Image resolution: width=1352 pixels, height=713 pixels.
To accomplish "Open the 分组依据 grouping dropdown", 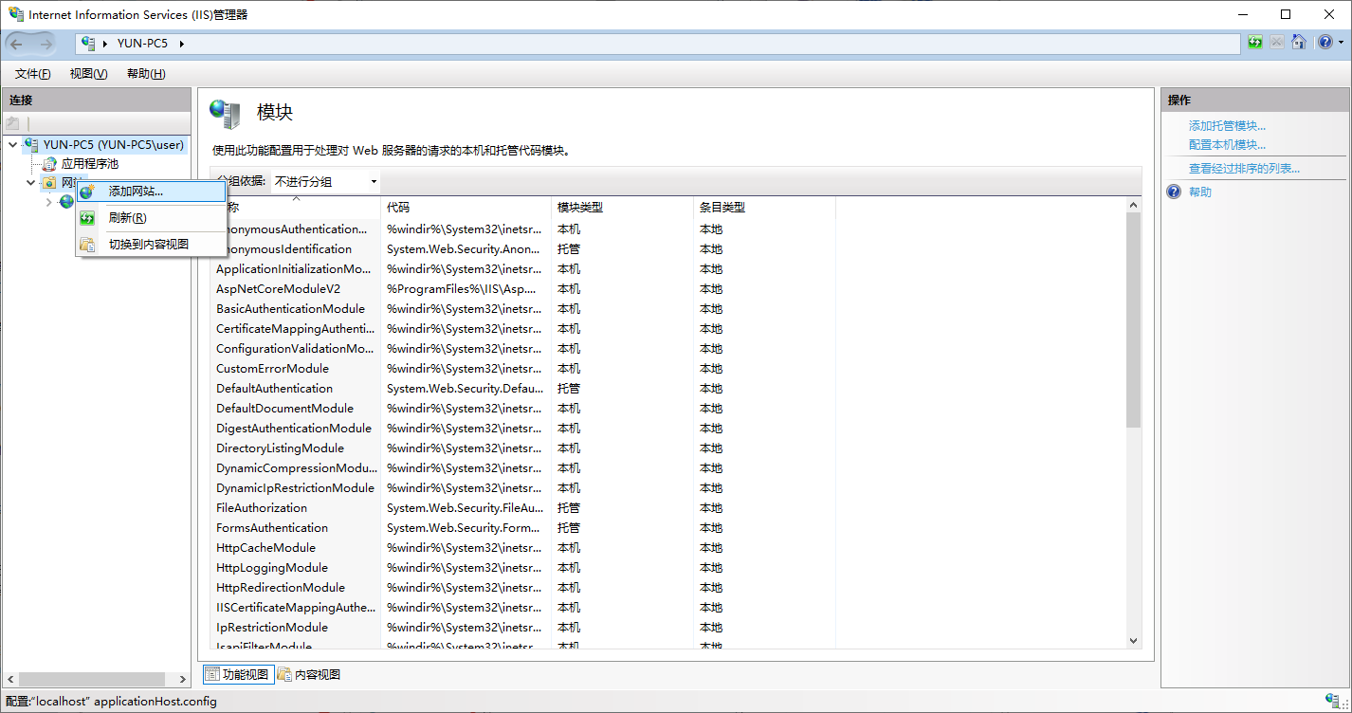I will 325,181.
